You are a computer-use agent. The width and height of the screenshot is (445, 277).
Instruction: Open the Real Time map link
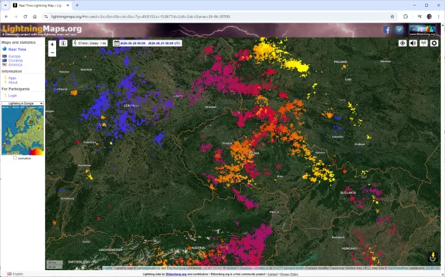(17, 49)
